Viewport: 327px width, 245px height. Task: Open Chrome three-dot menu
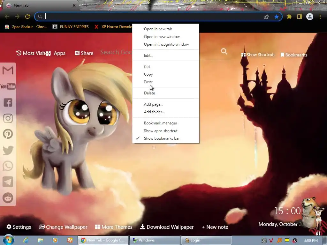(x=320, y=17)
